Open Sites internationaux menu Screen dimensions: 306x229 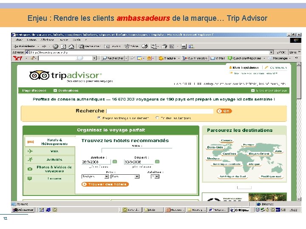pyautogui.click(x=269, y=91)
